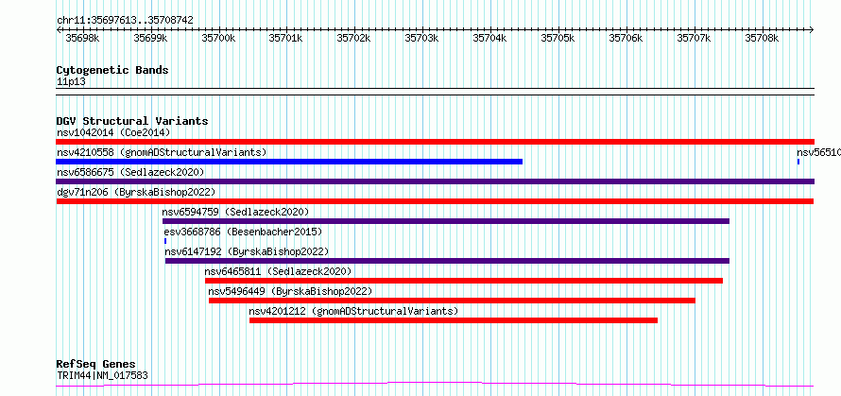
Task: Open the nsv4210558 (gnomADStructuralVariants) label
Action: (x=162, y=152)
